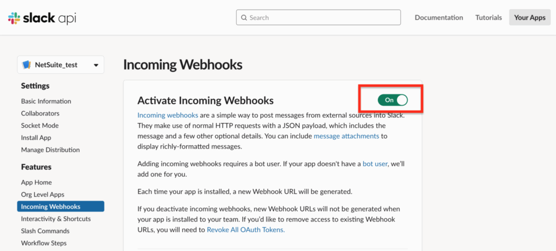
Task: Open the Install App page
Action: click(x=36, y=138)
